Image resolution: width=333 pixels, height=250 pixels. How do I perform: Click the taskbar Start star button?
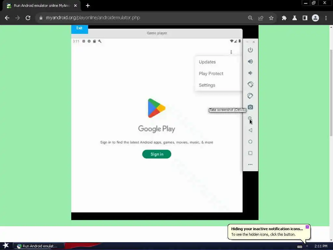click(6, 246)
